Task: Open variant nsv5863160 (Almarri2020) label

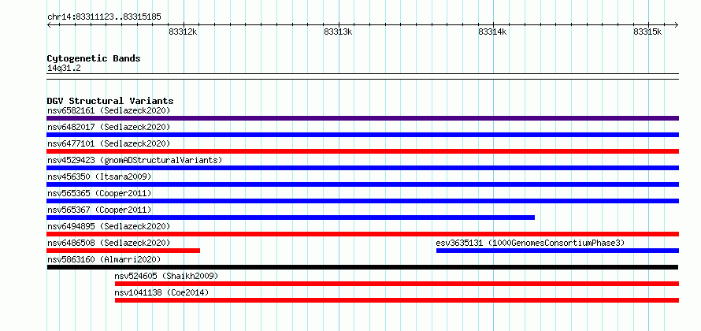Action: (104, 259)
